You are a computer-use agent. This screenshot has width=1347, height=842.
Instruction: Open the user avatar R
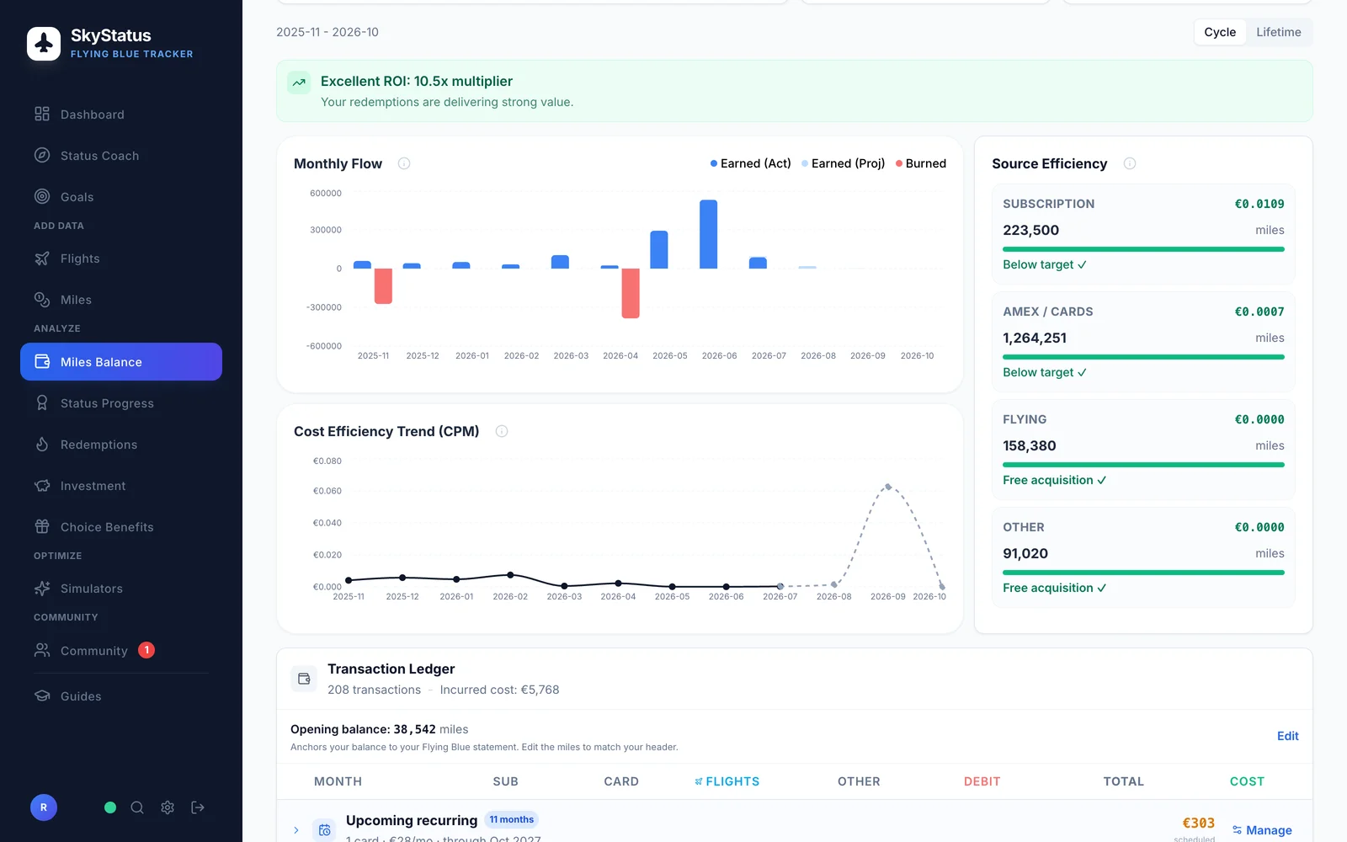point(44,807)
